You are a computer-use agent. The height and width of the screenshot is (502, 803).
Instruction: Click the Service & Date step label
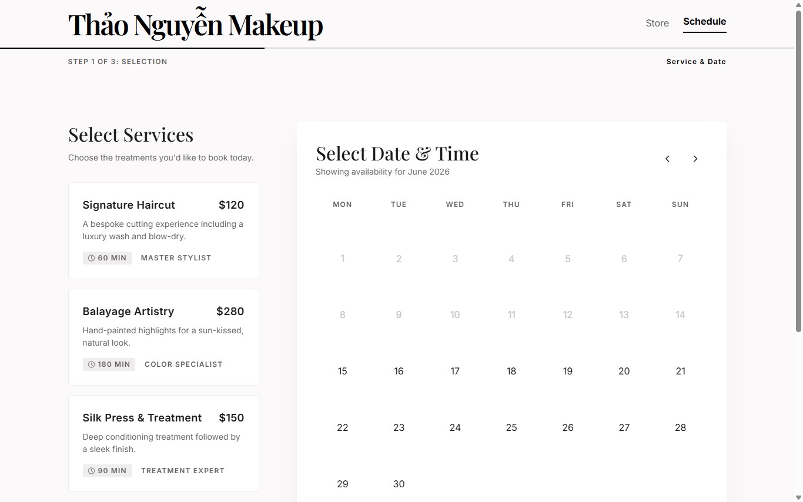(696, 62)
